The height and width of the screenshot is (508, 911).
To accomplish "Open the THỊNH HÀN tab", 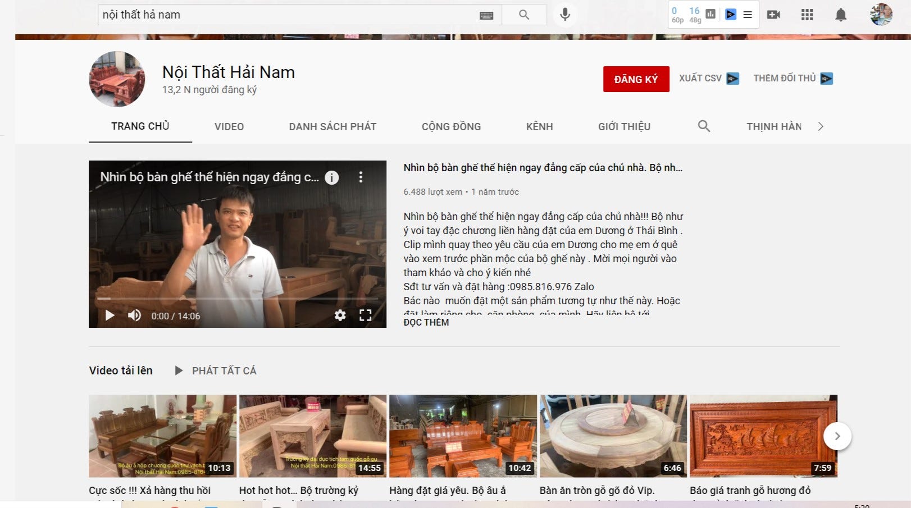I will 774,127.
